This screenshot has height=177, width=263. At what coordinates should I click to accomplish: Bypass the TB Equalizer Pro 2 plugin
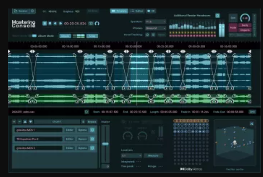[83, 139]
